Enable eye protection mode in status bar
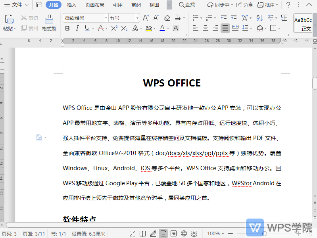 pyautogui.click(x=194, y=234)
